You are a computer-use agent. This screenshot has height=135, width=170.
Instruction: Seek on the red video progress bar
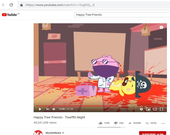tap(100, 106)
